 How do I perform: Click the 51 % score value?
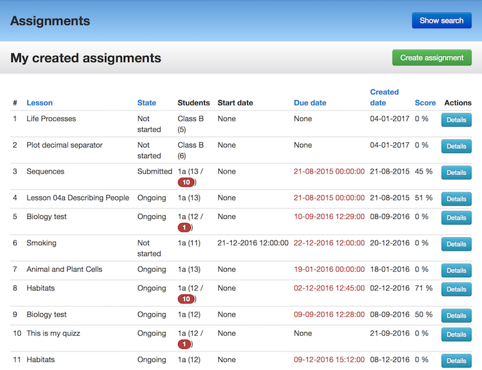[423, 198]
